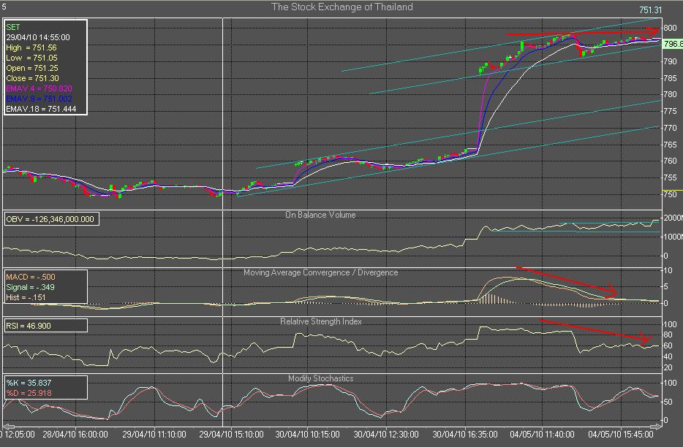683x447 pixels.
Task: Click the EMAV.18 = 751.444 legend entry
Action: click(x=41, y=109)
